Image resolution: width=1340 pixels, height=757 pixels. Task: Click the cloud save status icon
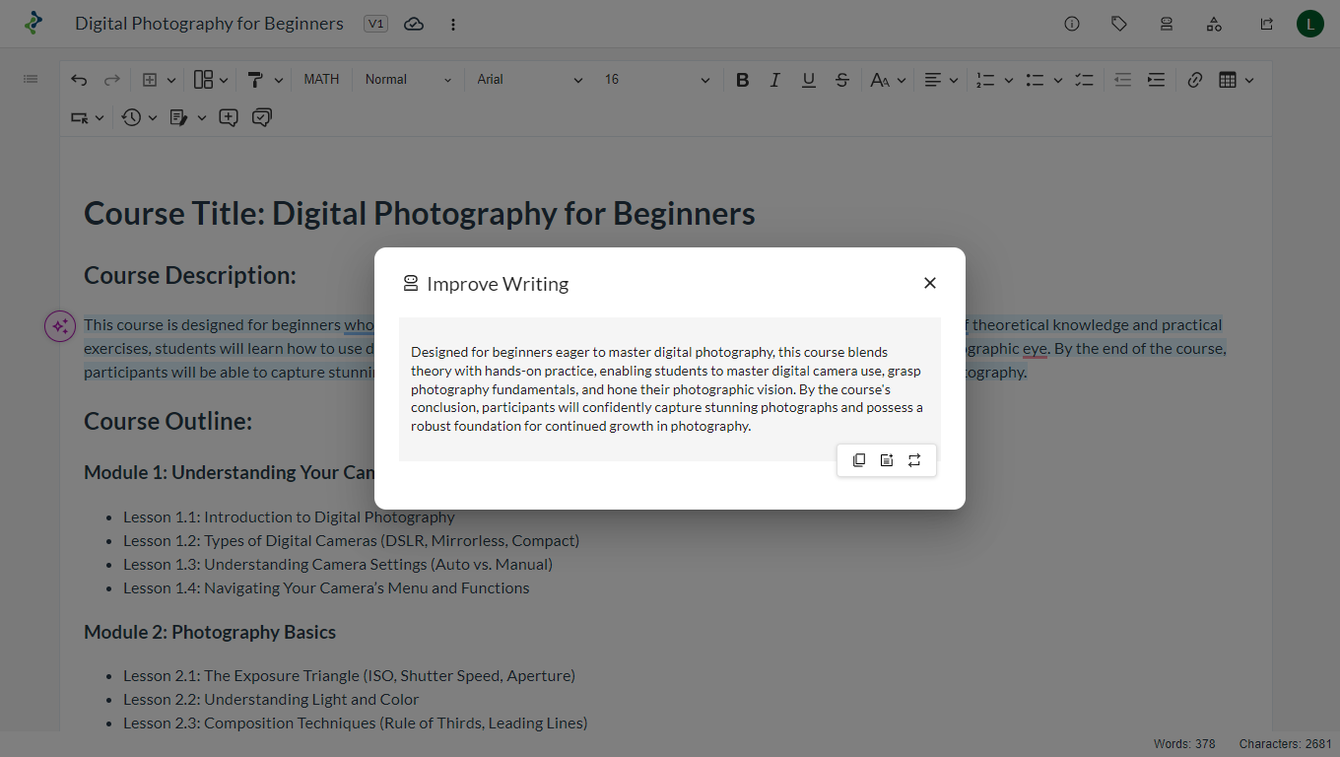click(414, 24)
